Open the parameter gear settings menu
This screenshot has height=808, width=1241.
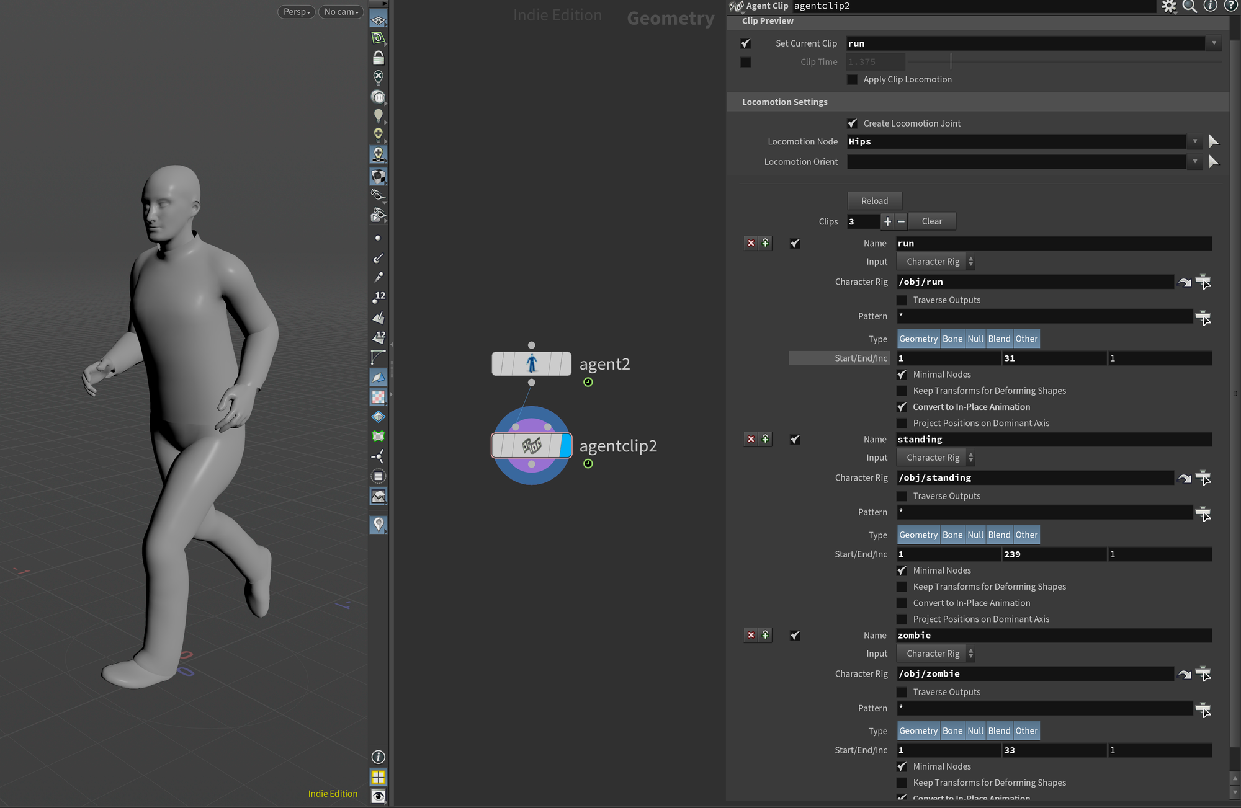pyautogui.click(x=1169, y=6)
